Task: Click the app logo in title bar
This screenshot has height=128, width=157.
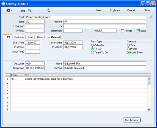Action: click(x=3, y=4)
